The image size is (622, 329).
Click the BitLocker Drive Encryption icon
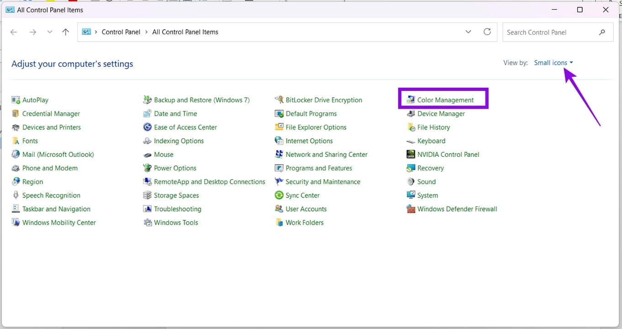279,100
